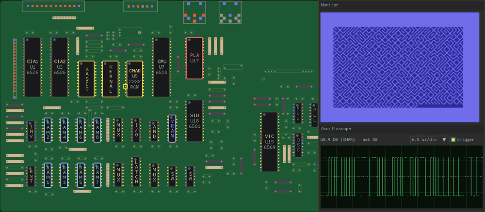This screenshot has width=485, height=212.
Task: Click the LATCH chip
Action: tap(136, 172)
